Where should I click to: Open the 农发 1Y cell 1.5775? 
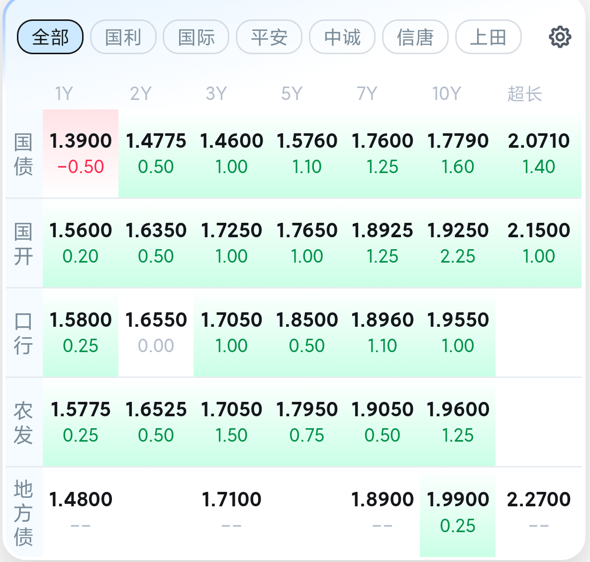click(x=81, y=422)
